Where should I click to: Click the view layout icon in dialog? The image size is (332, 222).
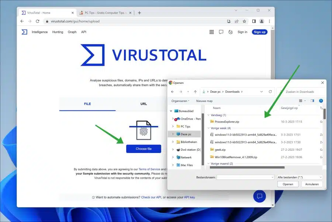coord(300,101)
